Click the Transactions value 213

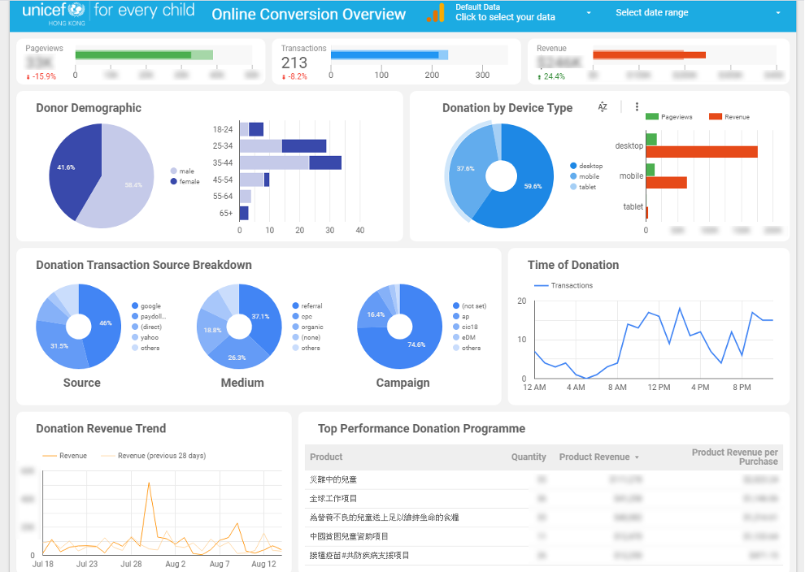[294, 63]
